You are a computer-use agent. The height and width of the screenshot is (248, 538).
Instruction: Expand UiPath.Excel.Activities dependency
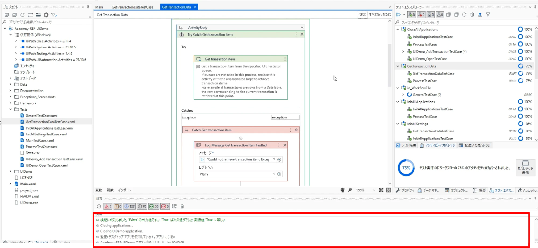coord(16,41)
